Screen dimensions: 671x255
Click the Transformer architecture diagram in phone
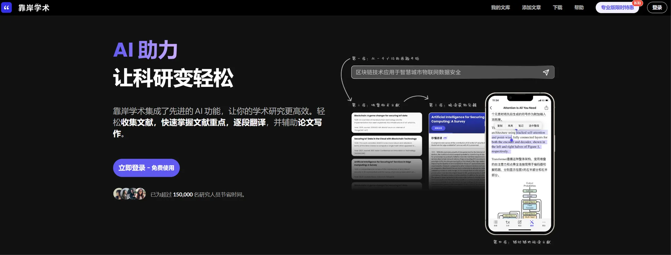[520, 200]
